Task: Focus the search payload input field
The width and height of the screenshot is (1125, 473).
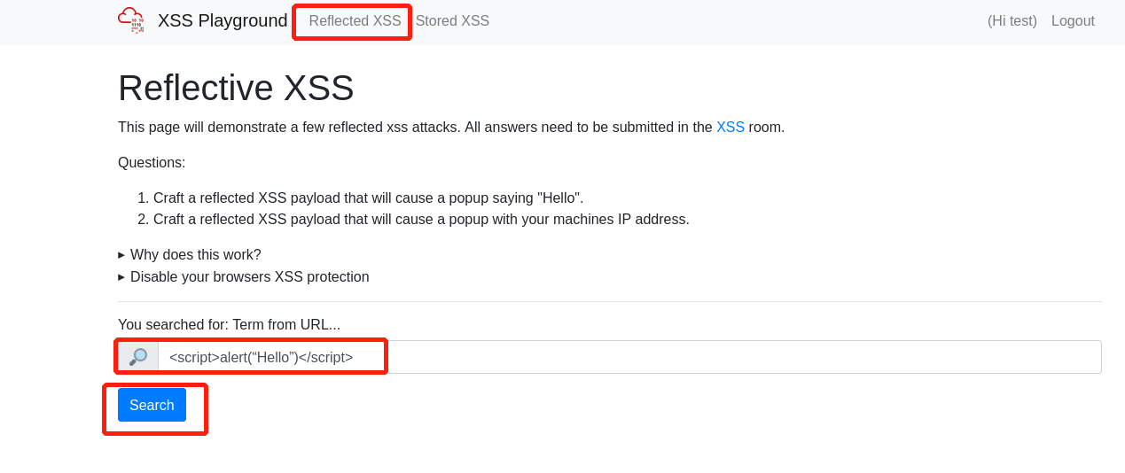Action: pyautogui.click(x=629, y=357)
